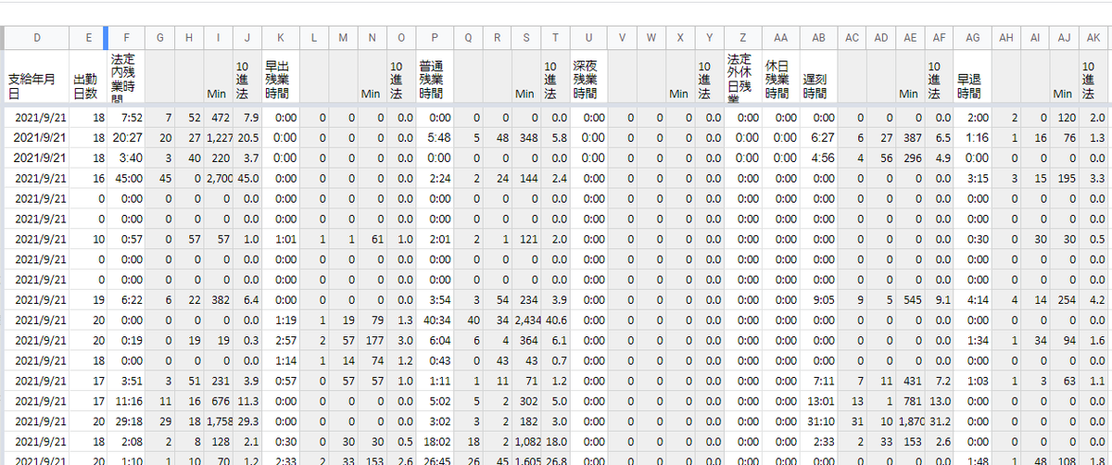Select the cell containing 3:15

[972, 178]
